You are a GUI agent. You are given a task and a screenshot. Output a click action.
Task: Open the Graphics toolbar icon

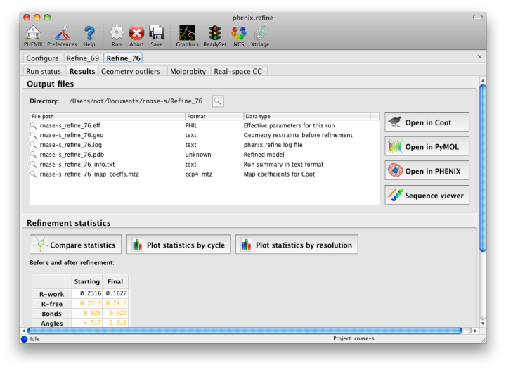point(187,33)
